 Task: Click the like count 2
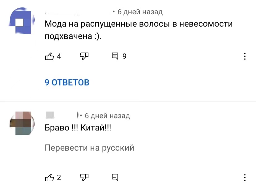pos(59,178)
